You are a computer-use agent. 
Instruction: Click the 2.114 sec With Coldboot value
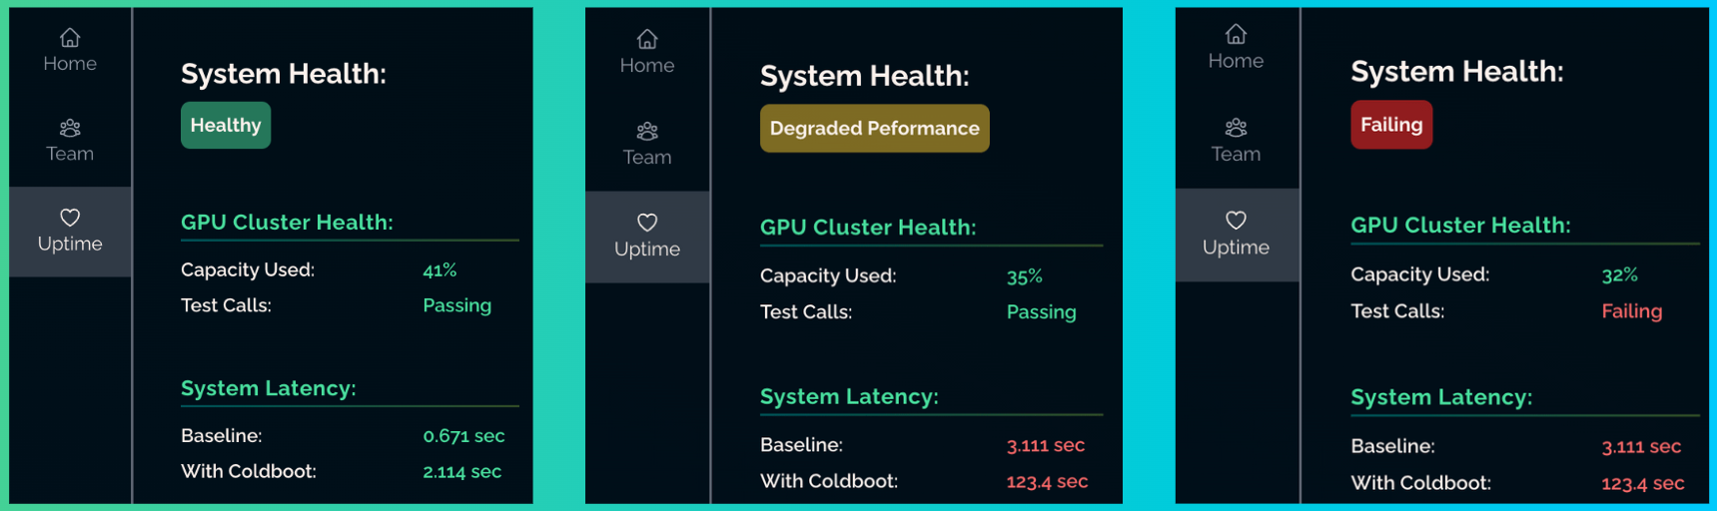[461, 472]
